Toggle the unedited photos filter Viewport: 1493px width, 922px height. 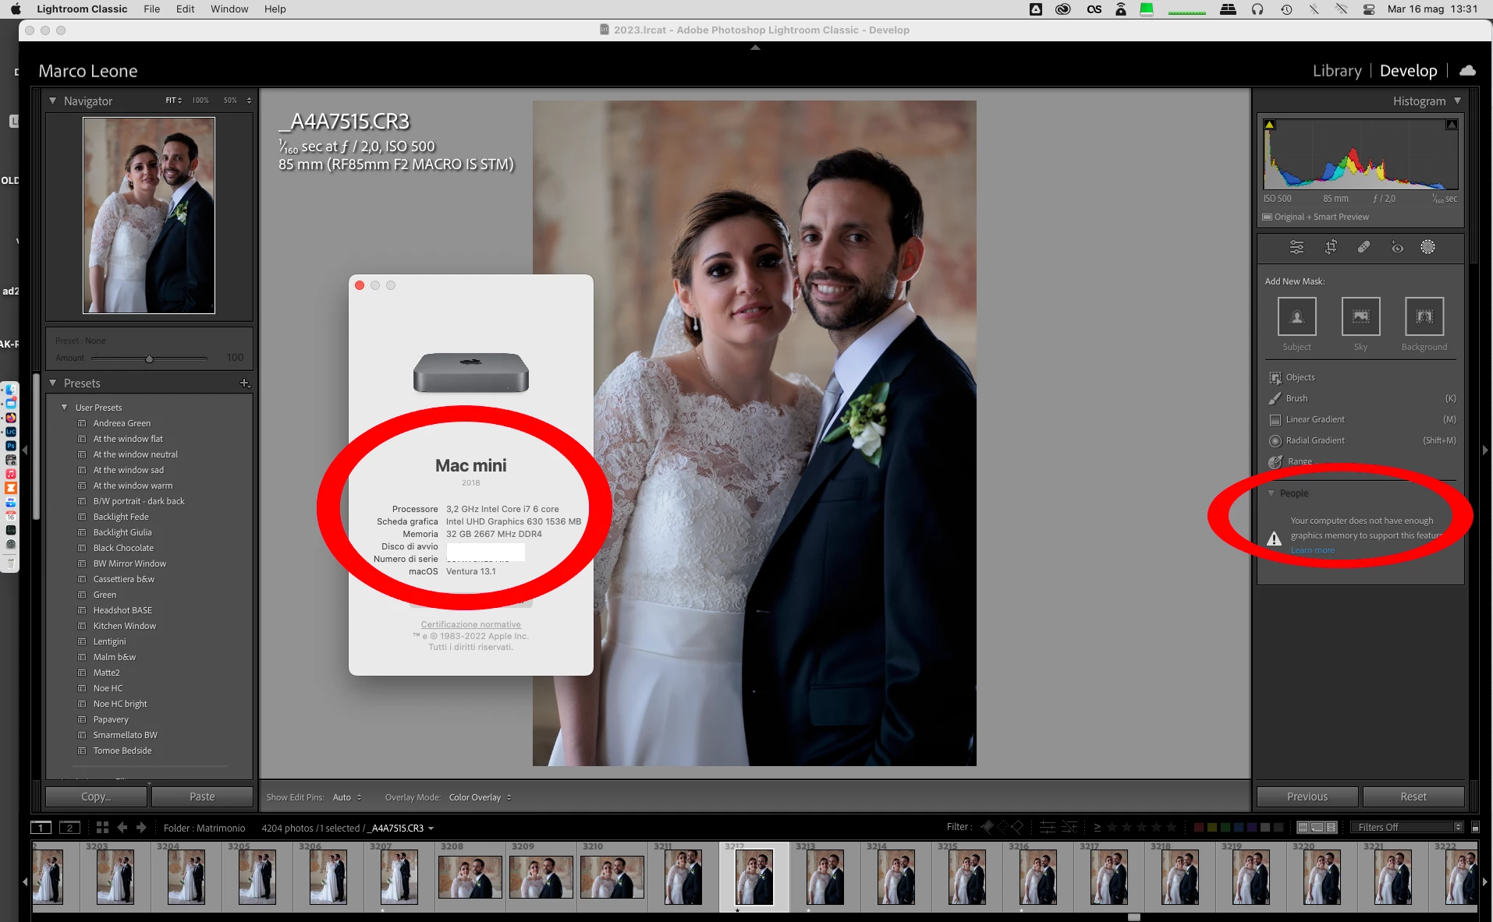click(1069, 827)
